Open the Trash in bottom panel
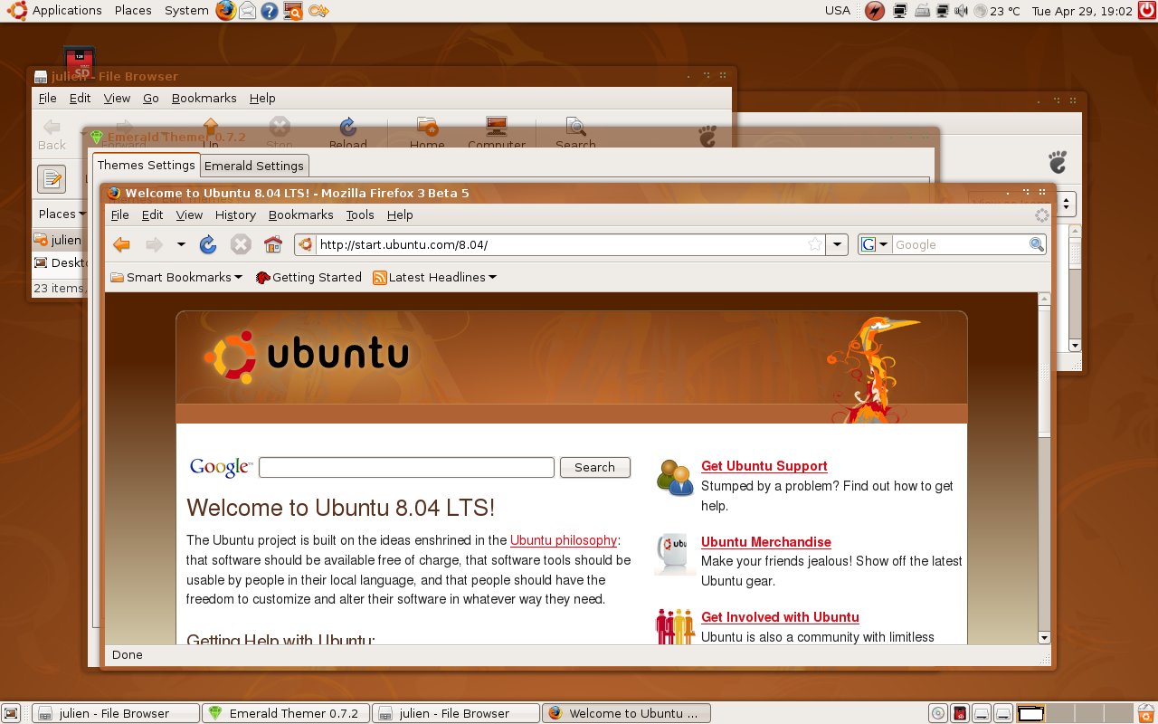The width and height of the screenshot is (1158, 724). (x=1145, y=713)
